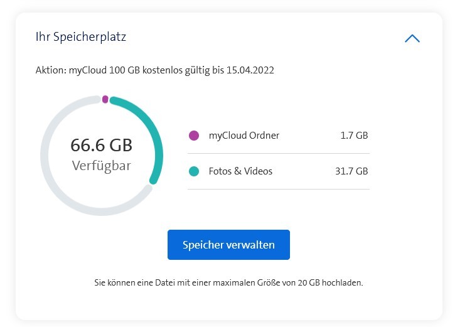Collapse the Ihr Speicherplatz panel chevron
This screenshot has width=472, height=327.
point(412,38)
